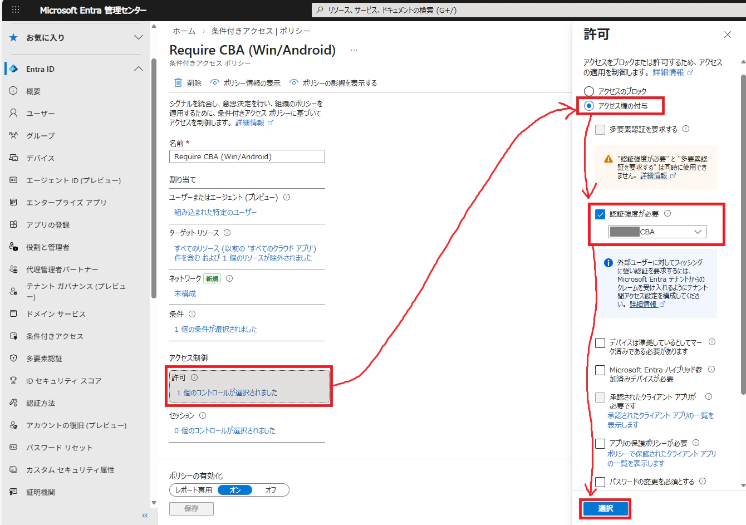Click the search magnifier icon
The height and width of the screenshot is (525, 746).
coord(320,10)
